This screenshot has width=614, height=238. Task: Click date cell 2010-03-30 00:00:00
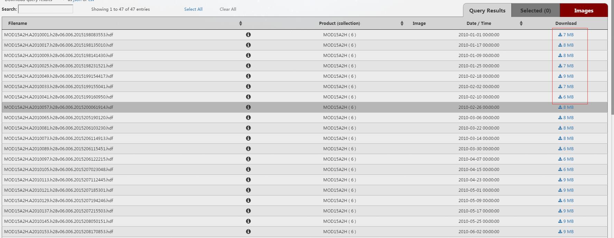coord(479,149)
